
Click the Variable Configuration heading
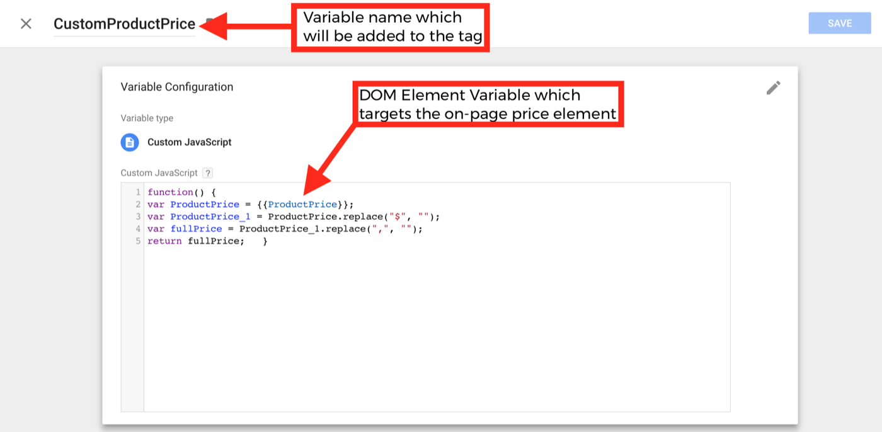coord(177,87)
